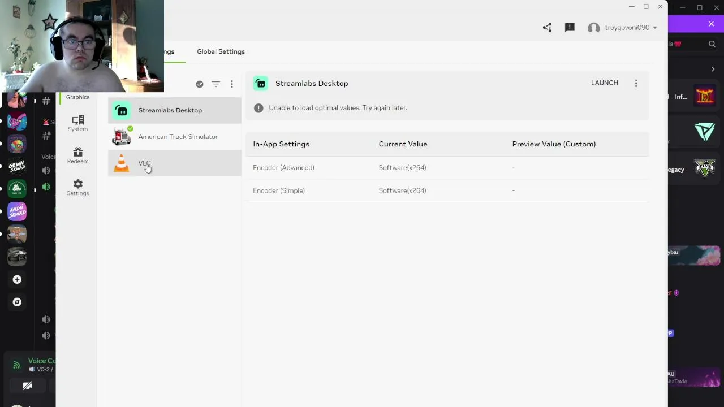Open program list three-dot menu
Screen dimensions: 724x407
pyautogui.click(x=231, y=84)
